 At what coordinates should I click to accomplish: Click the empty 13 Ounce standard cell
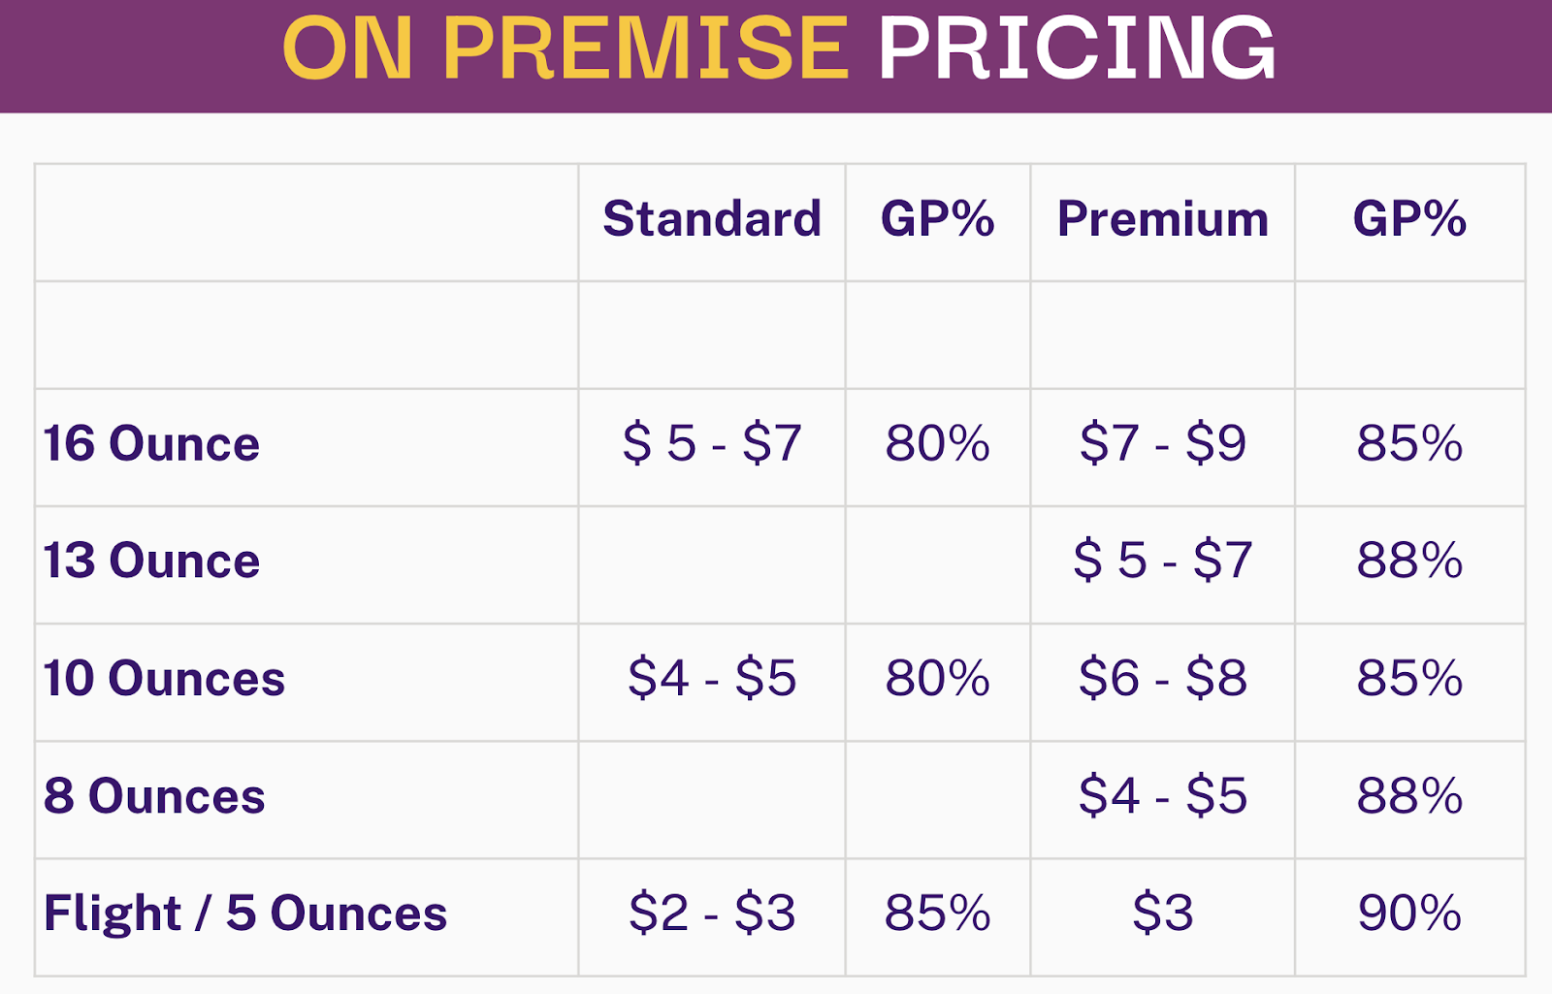712,564
